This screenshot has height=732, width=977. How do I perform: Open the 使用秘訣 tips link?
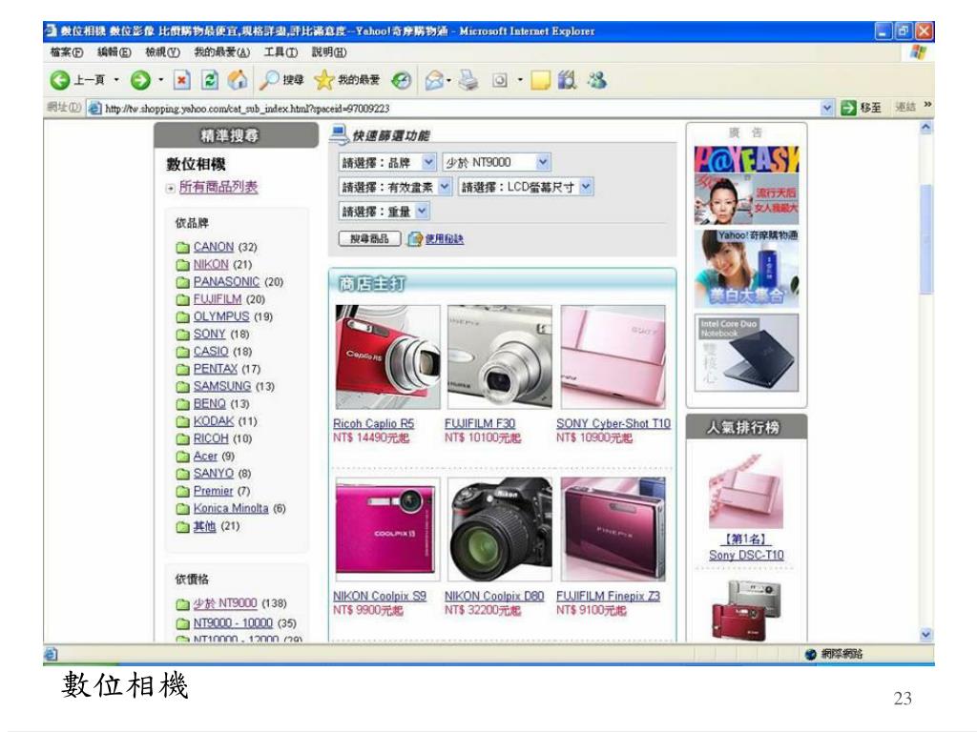tap(445, 238)
